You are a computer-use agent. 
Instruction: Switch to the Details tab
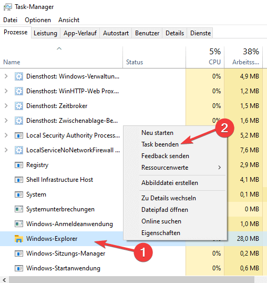click(x=174, y=33)
